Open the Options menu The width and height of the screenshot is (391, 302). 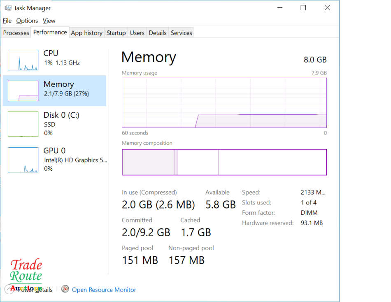tap(27, 21)
